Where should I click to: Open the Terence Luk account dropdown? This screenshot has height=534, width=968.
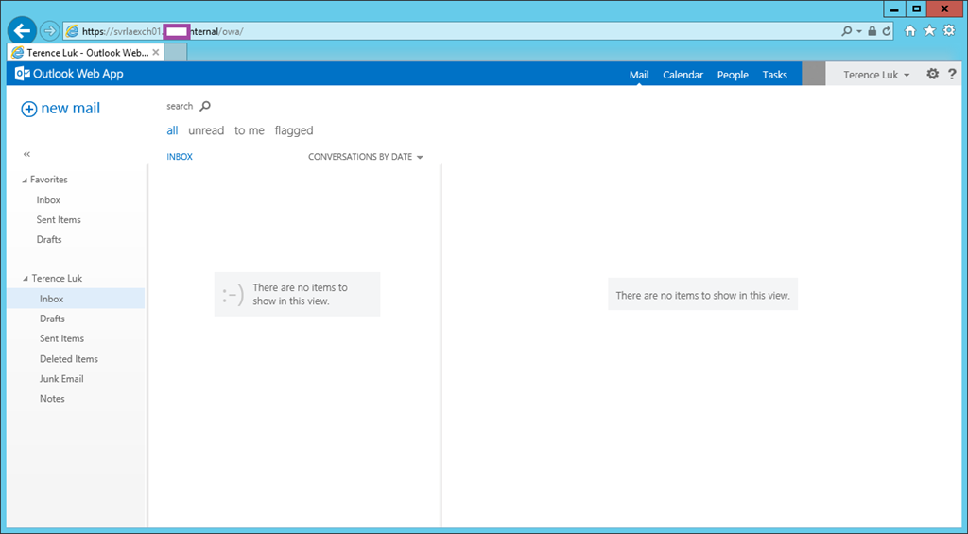point(876,75)
